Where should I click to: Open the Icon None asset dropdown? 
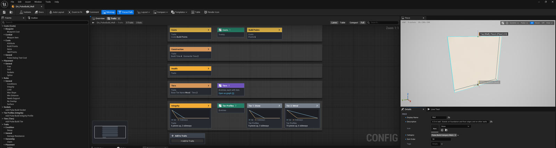click(x=456, y=126)
